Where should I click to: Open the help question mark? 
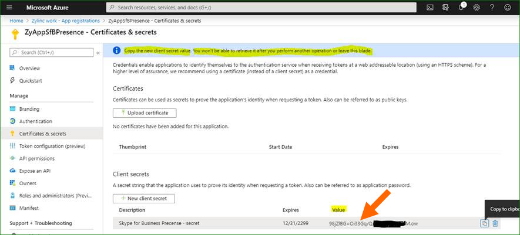tap(492, 7)
